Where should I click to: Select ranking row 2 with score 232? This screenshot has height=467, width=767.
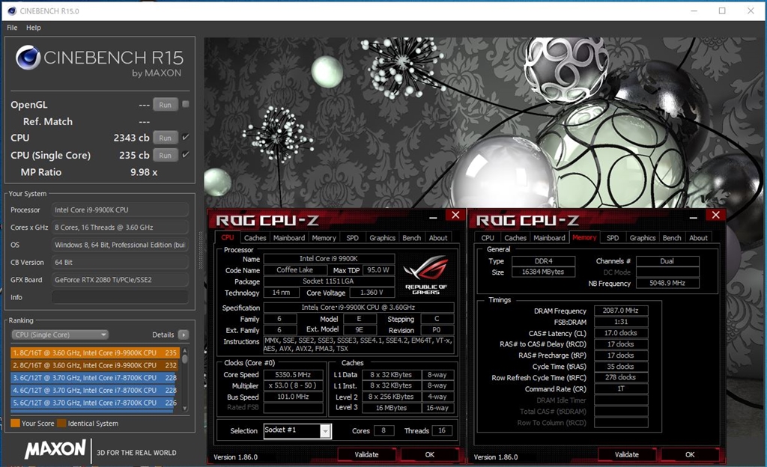95,365
